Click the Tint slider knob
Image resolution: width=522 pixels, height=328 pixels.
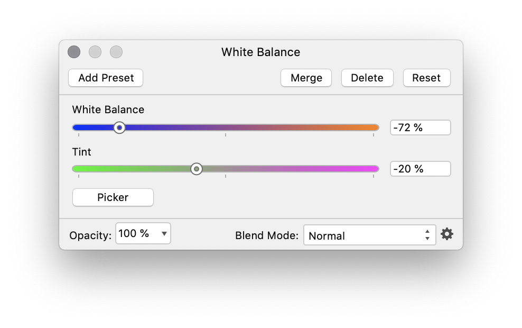coord(196,169)
